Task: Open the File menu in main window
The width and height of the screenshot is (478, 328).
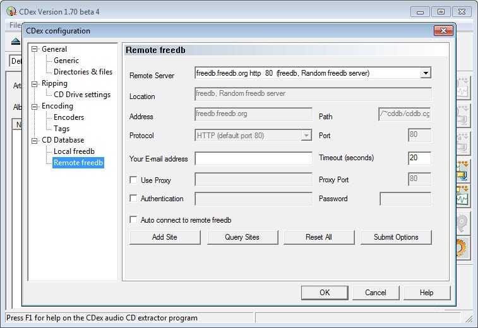Action: 15,25
